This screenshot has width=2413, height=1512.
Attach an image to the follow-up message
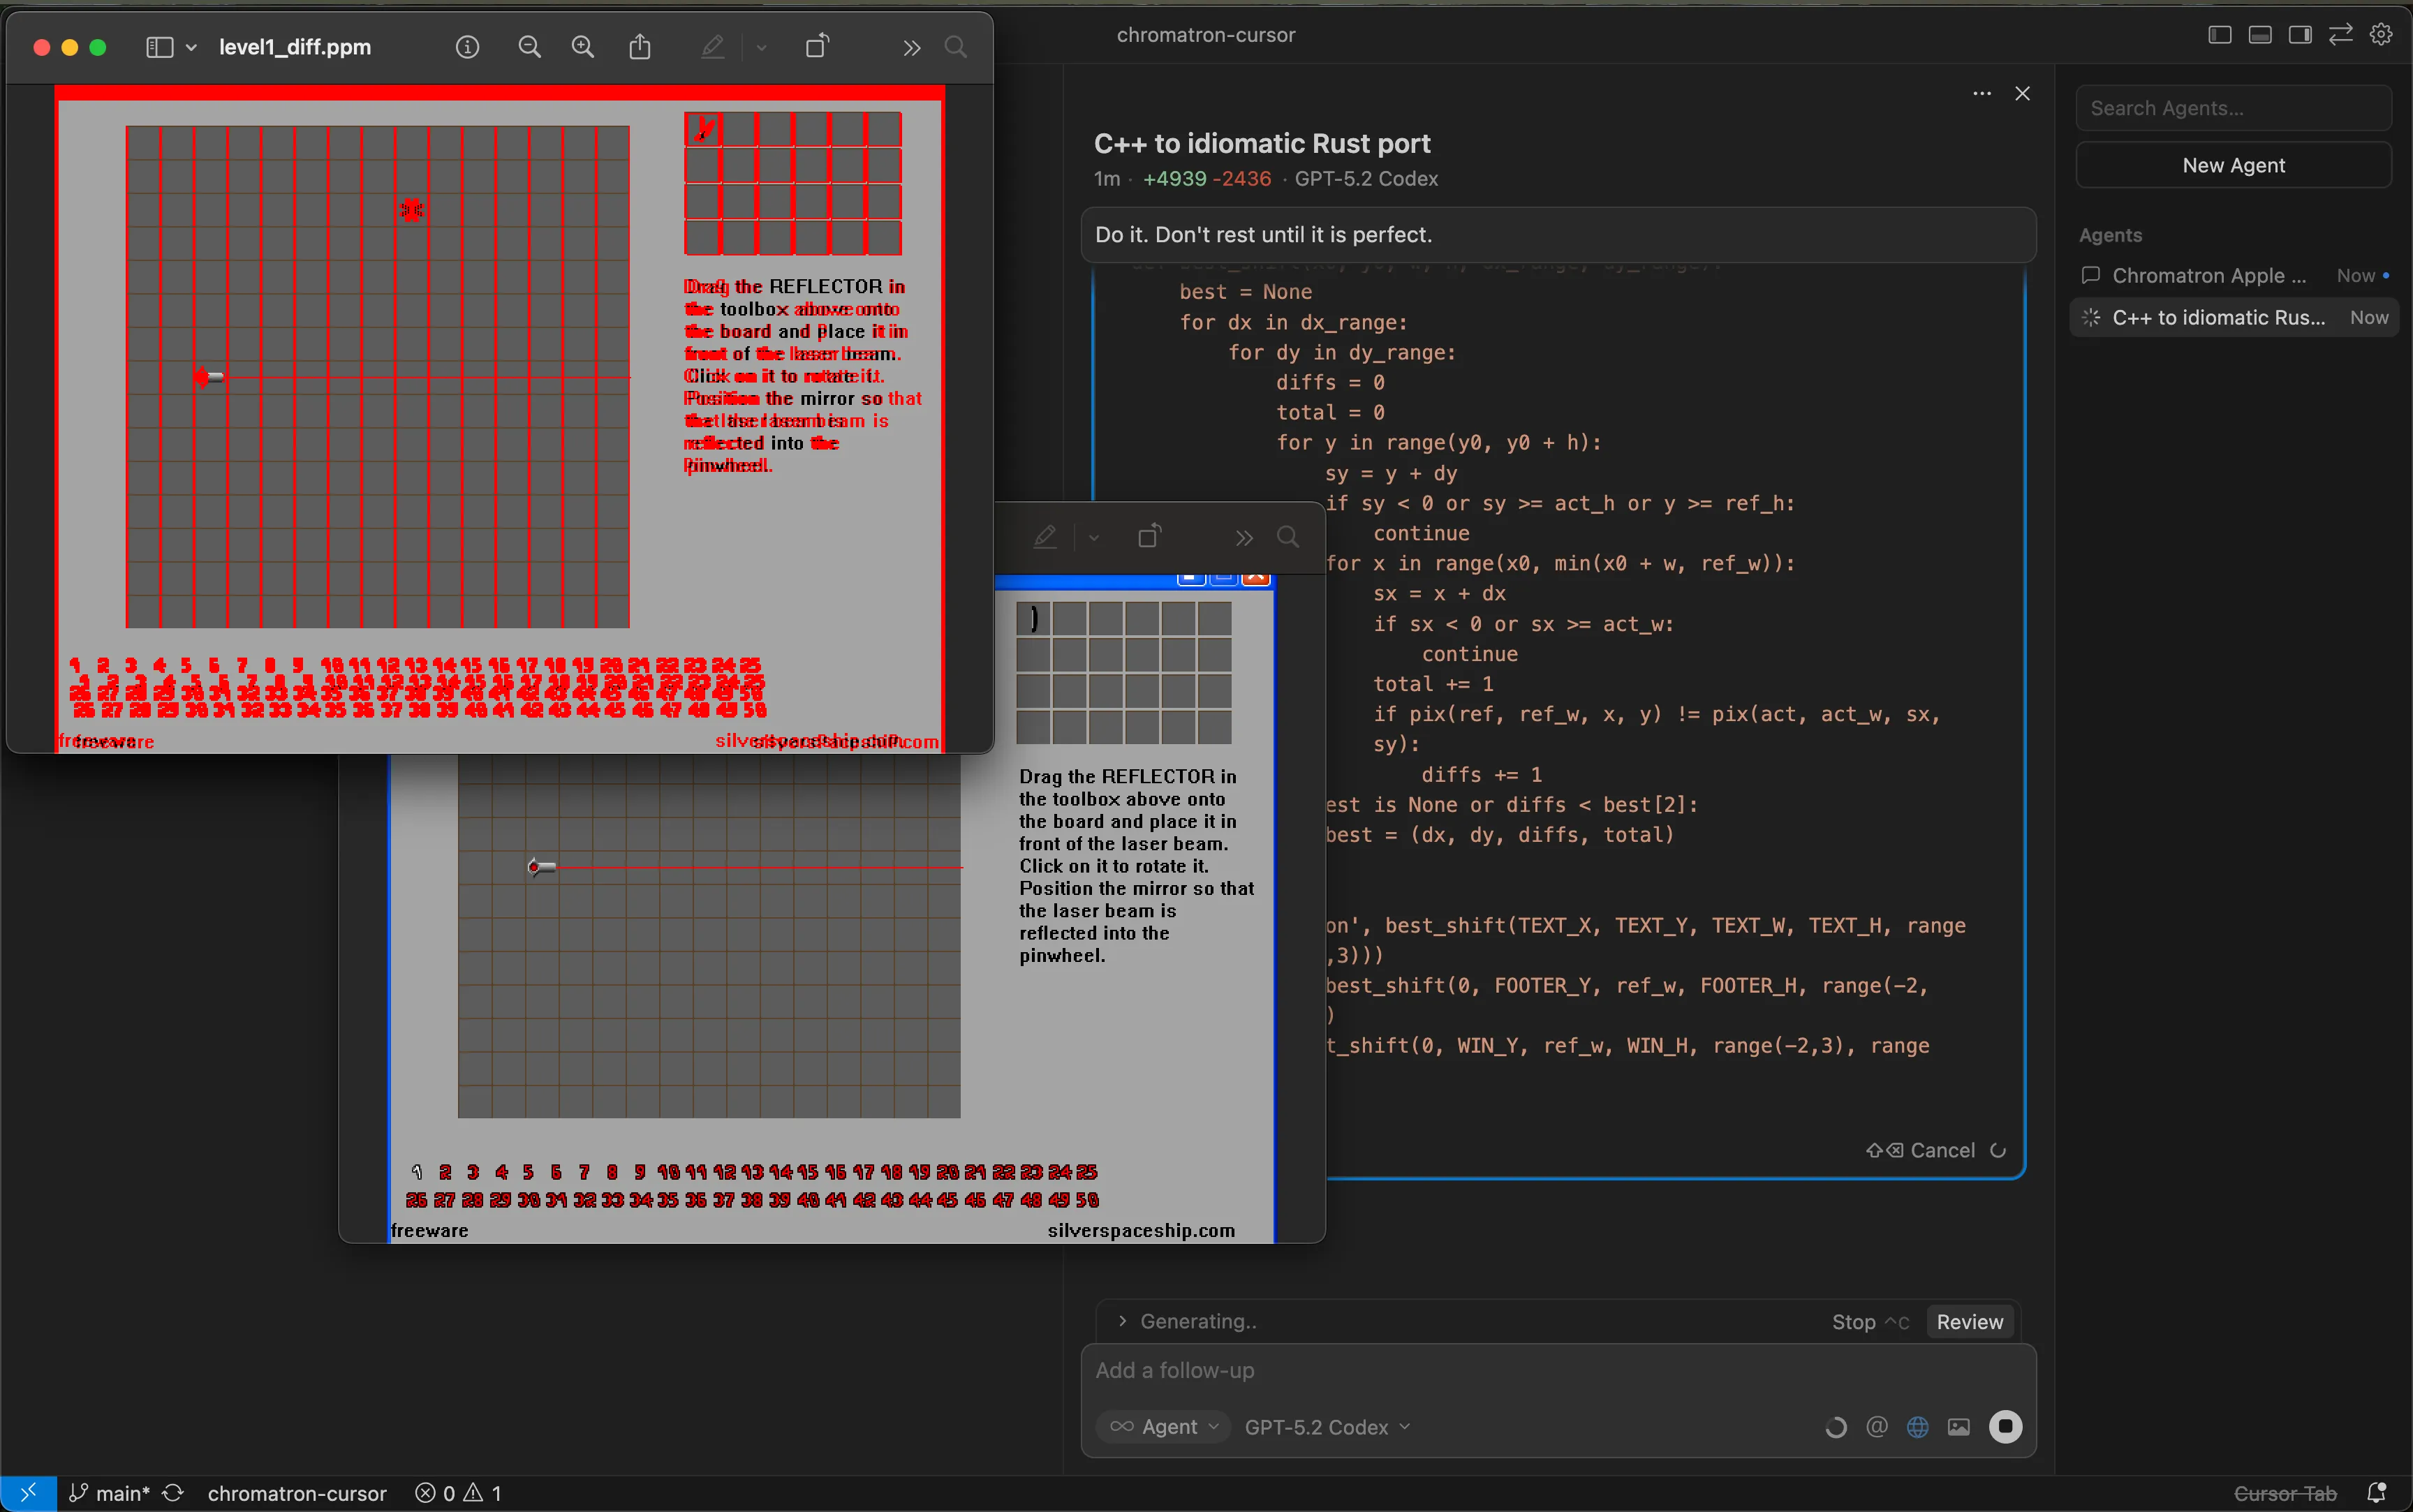point(1958,1427)
